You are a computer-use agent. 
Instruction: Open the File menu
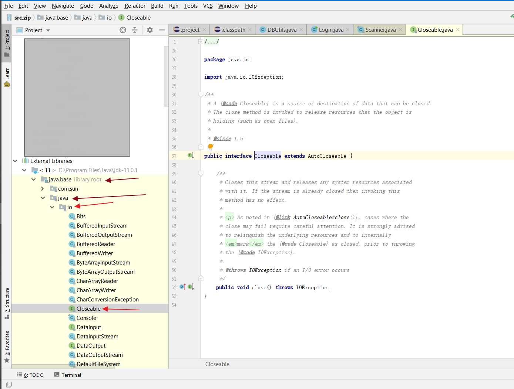click(9, 6)
